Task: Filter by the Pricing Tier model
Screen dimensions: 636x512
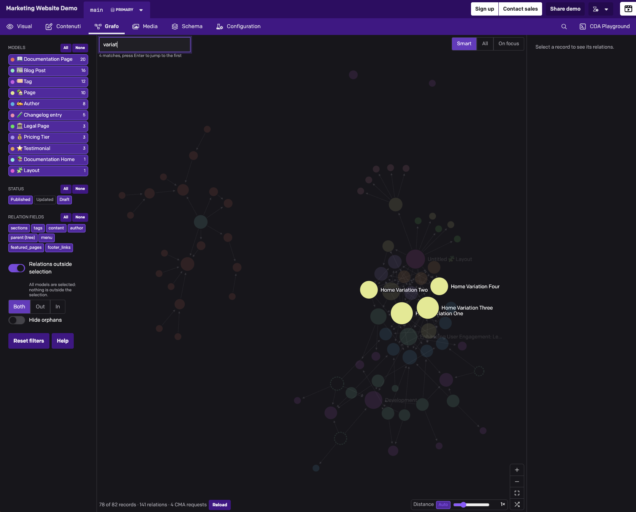Action: click(x=48, y=137)
